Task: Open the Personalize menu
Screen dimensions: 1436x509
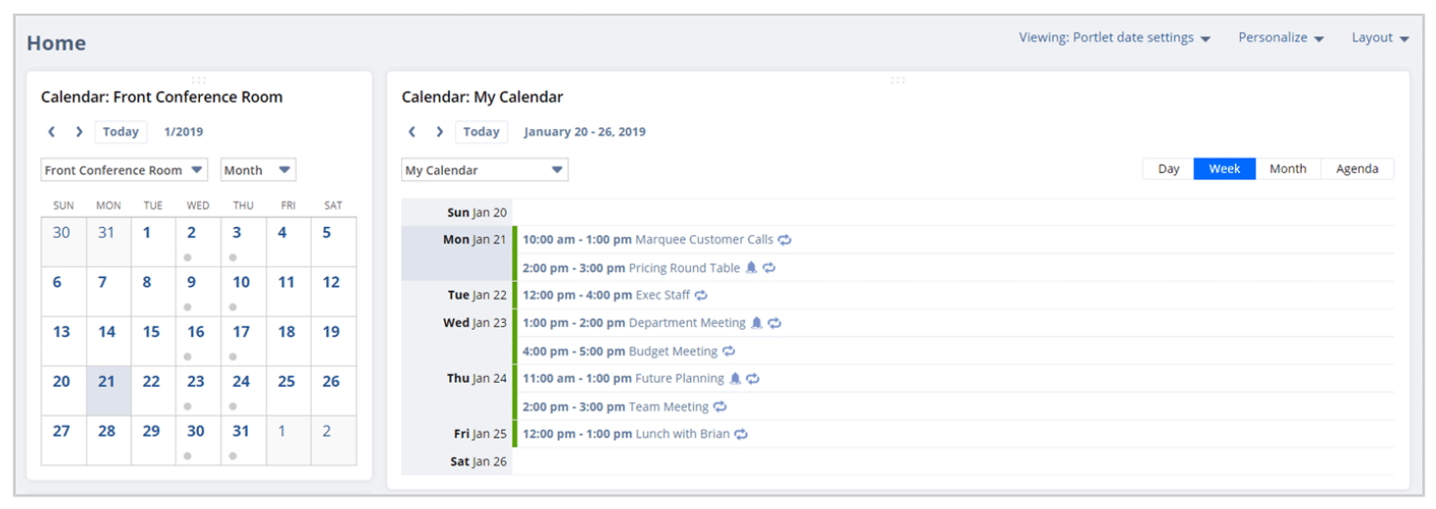Action: [1280, 38]
